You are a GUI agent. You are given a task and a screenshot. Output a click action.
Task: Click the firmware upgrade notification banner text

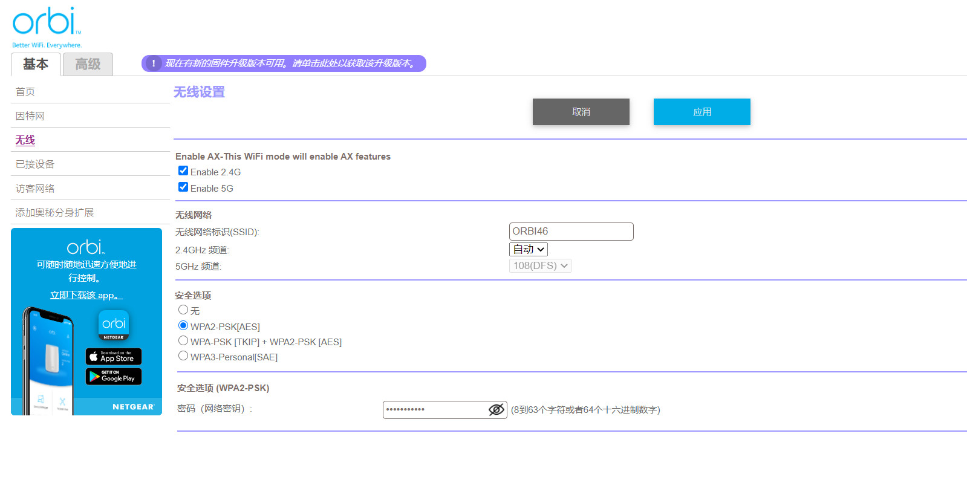[x=291, y=63]
